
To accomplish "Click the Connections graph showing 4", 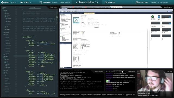I will click(166, 17).
